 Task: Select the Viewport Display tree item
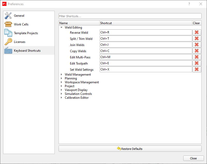[76, 90]
